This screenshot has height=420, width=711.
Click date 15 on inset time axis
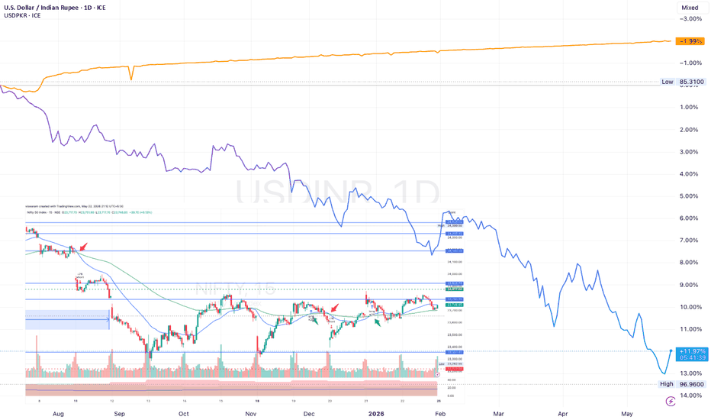click(x=220, y=402)
